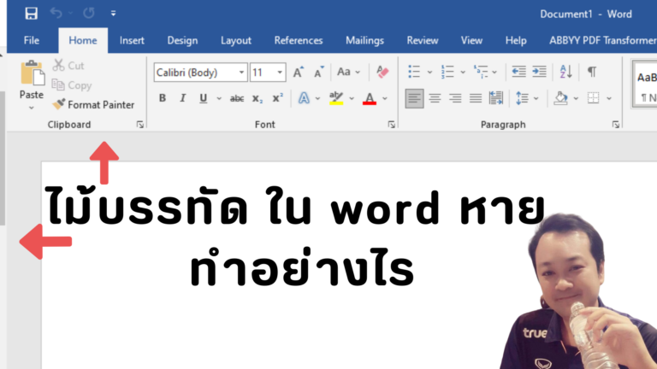Decrease font size with the shrink icon
657x369 pixels.
(x=319, y=72)
